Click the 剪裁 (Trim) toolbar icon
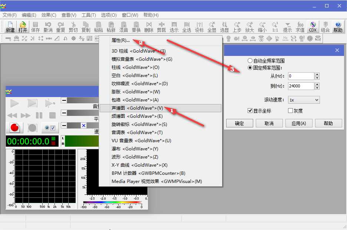The image size is (347, 230). 162,27
